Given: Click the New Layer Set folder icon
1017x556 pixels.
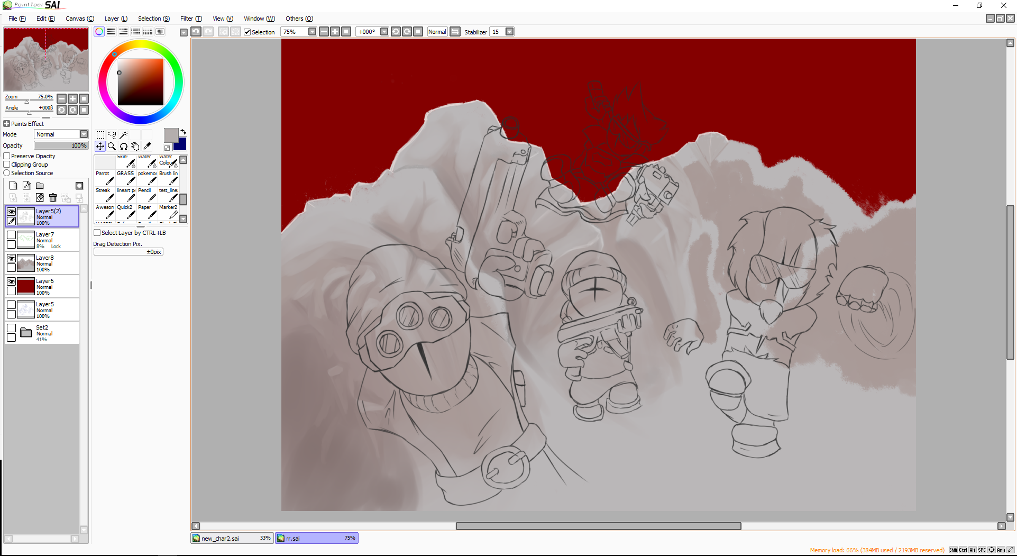Looking at the screenshot, I should click(x=40, y=185).
